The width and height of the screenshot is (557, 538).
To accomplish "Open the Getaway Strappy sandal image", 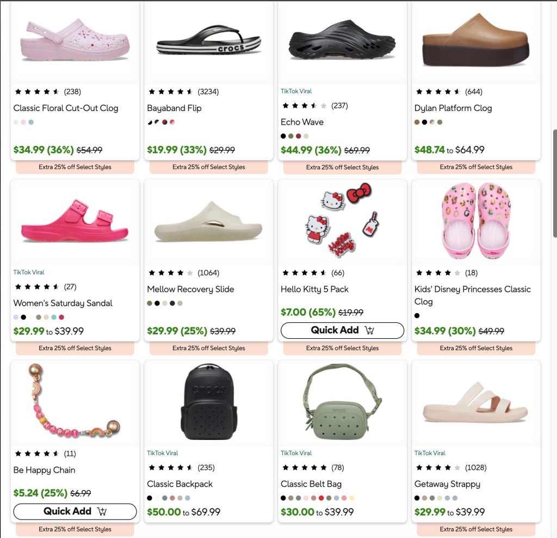I will (476, 403).
